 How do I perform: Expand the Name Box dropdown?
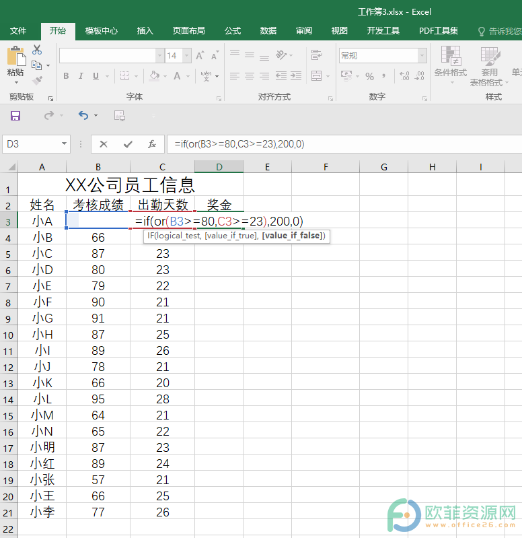pos(64,144)
